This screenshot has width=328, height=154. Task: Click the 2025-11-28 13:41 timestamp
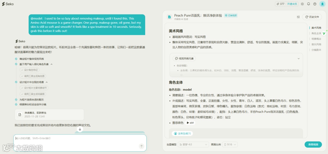[x=35, y=116]
